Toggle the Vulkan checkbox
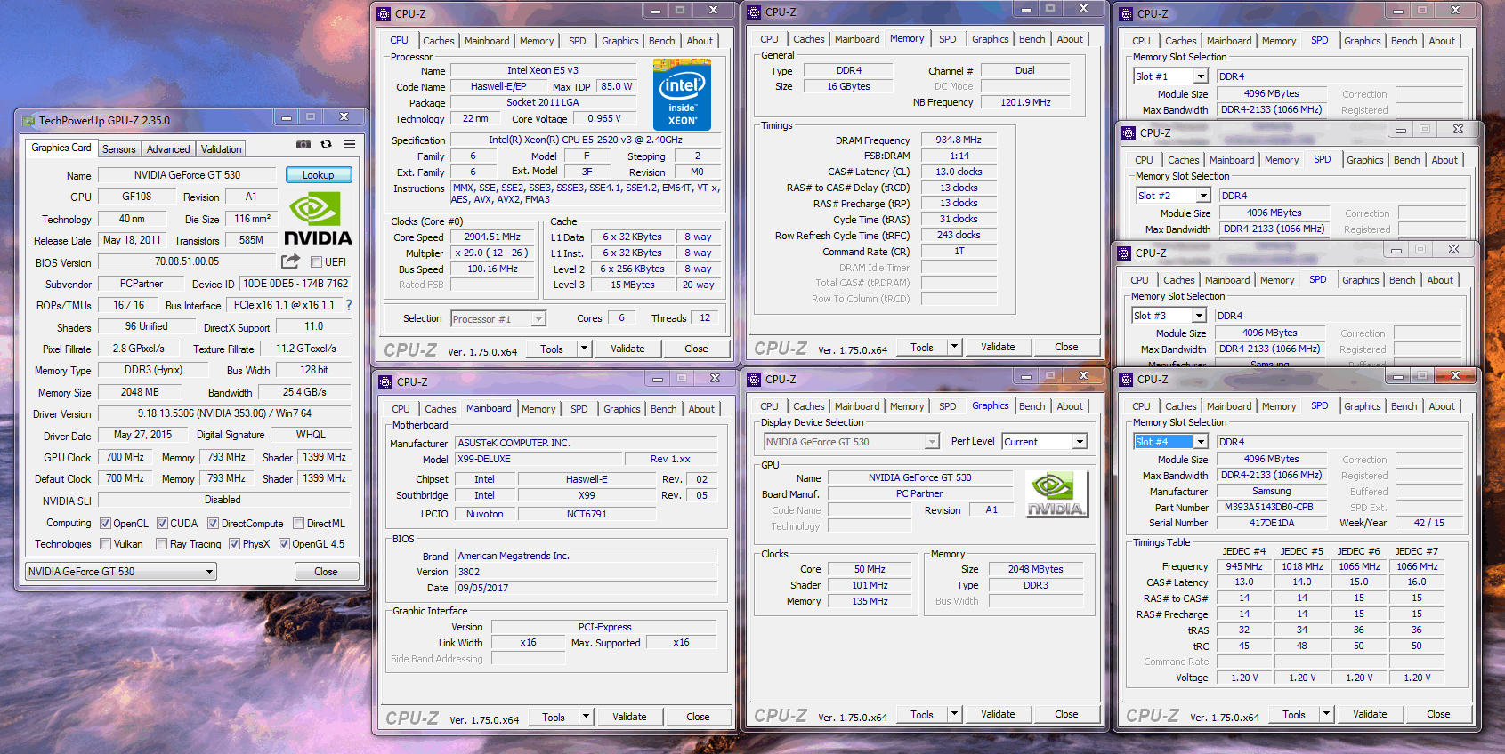Viewport: 1505px width, 754px height. (x=105, y=544)
